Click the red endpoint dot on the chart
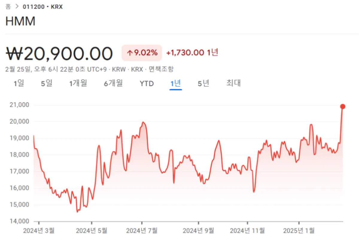The height and width of the screenshot is (242, 359). click(343, 106)
